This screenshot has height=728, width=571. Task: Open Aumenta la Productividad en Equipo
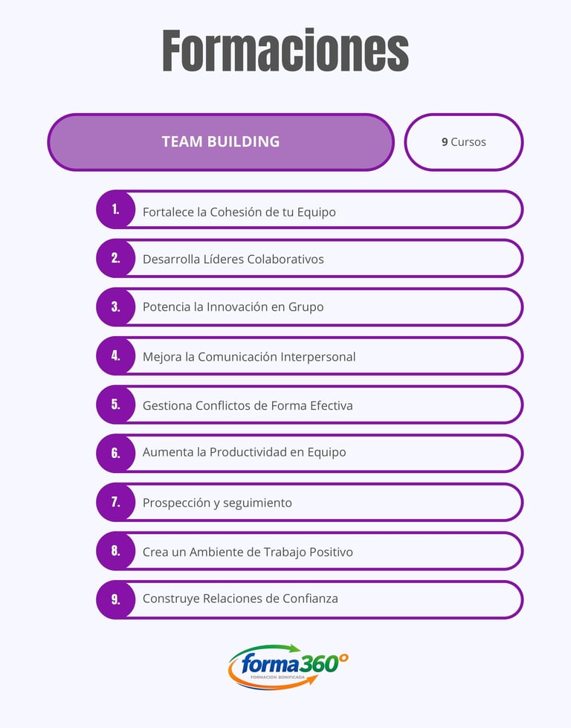[x=245, y=453]
